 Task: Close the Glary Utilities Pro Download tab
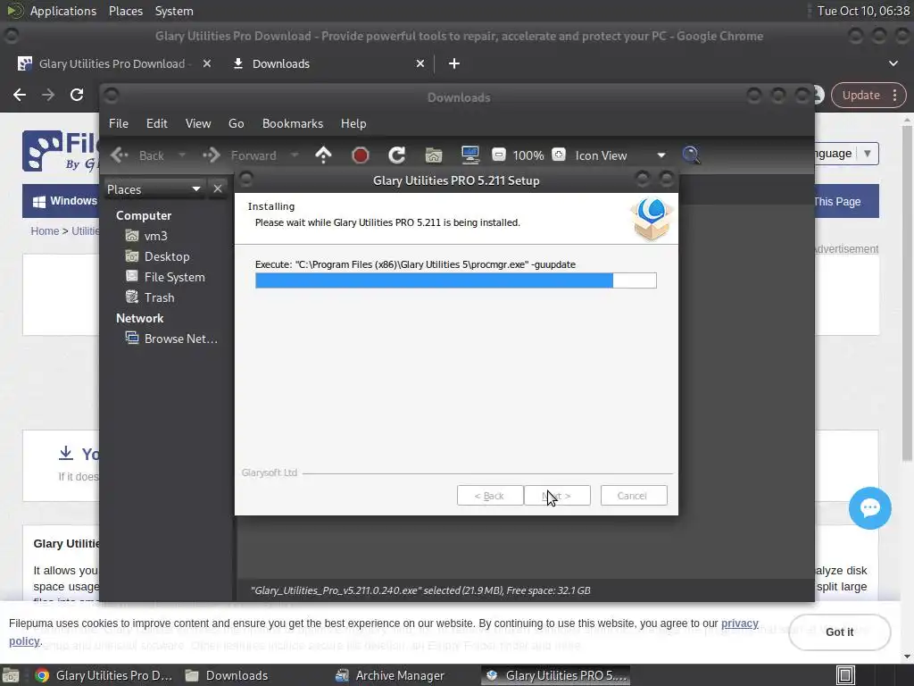pos(207,63)
